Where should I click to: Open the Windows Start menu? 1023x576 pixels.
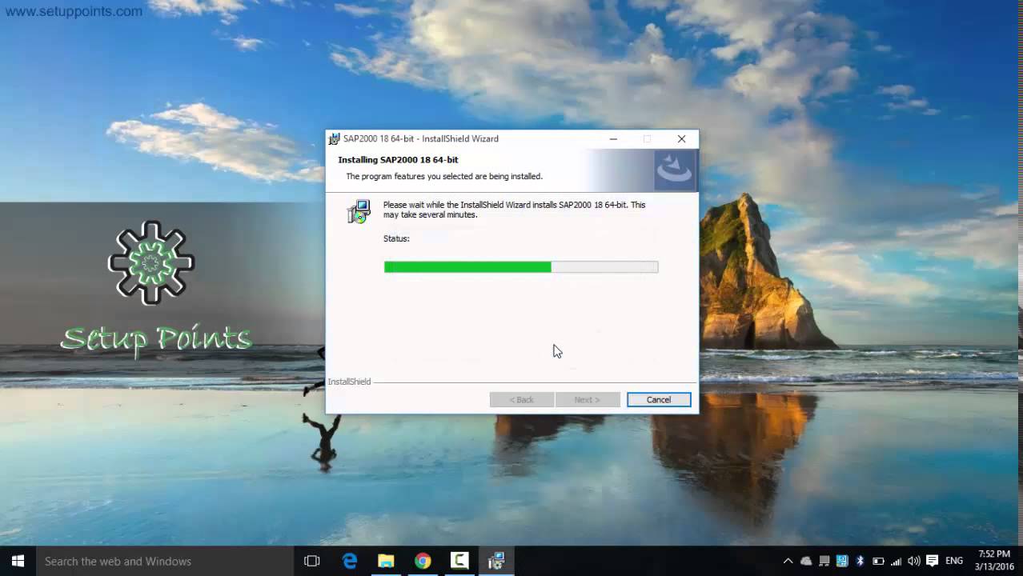18,561
